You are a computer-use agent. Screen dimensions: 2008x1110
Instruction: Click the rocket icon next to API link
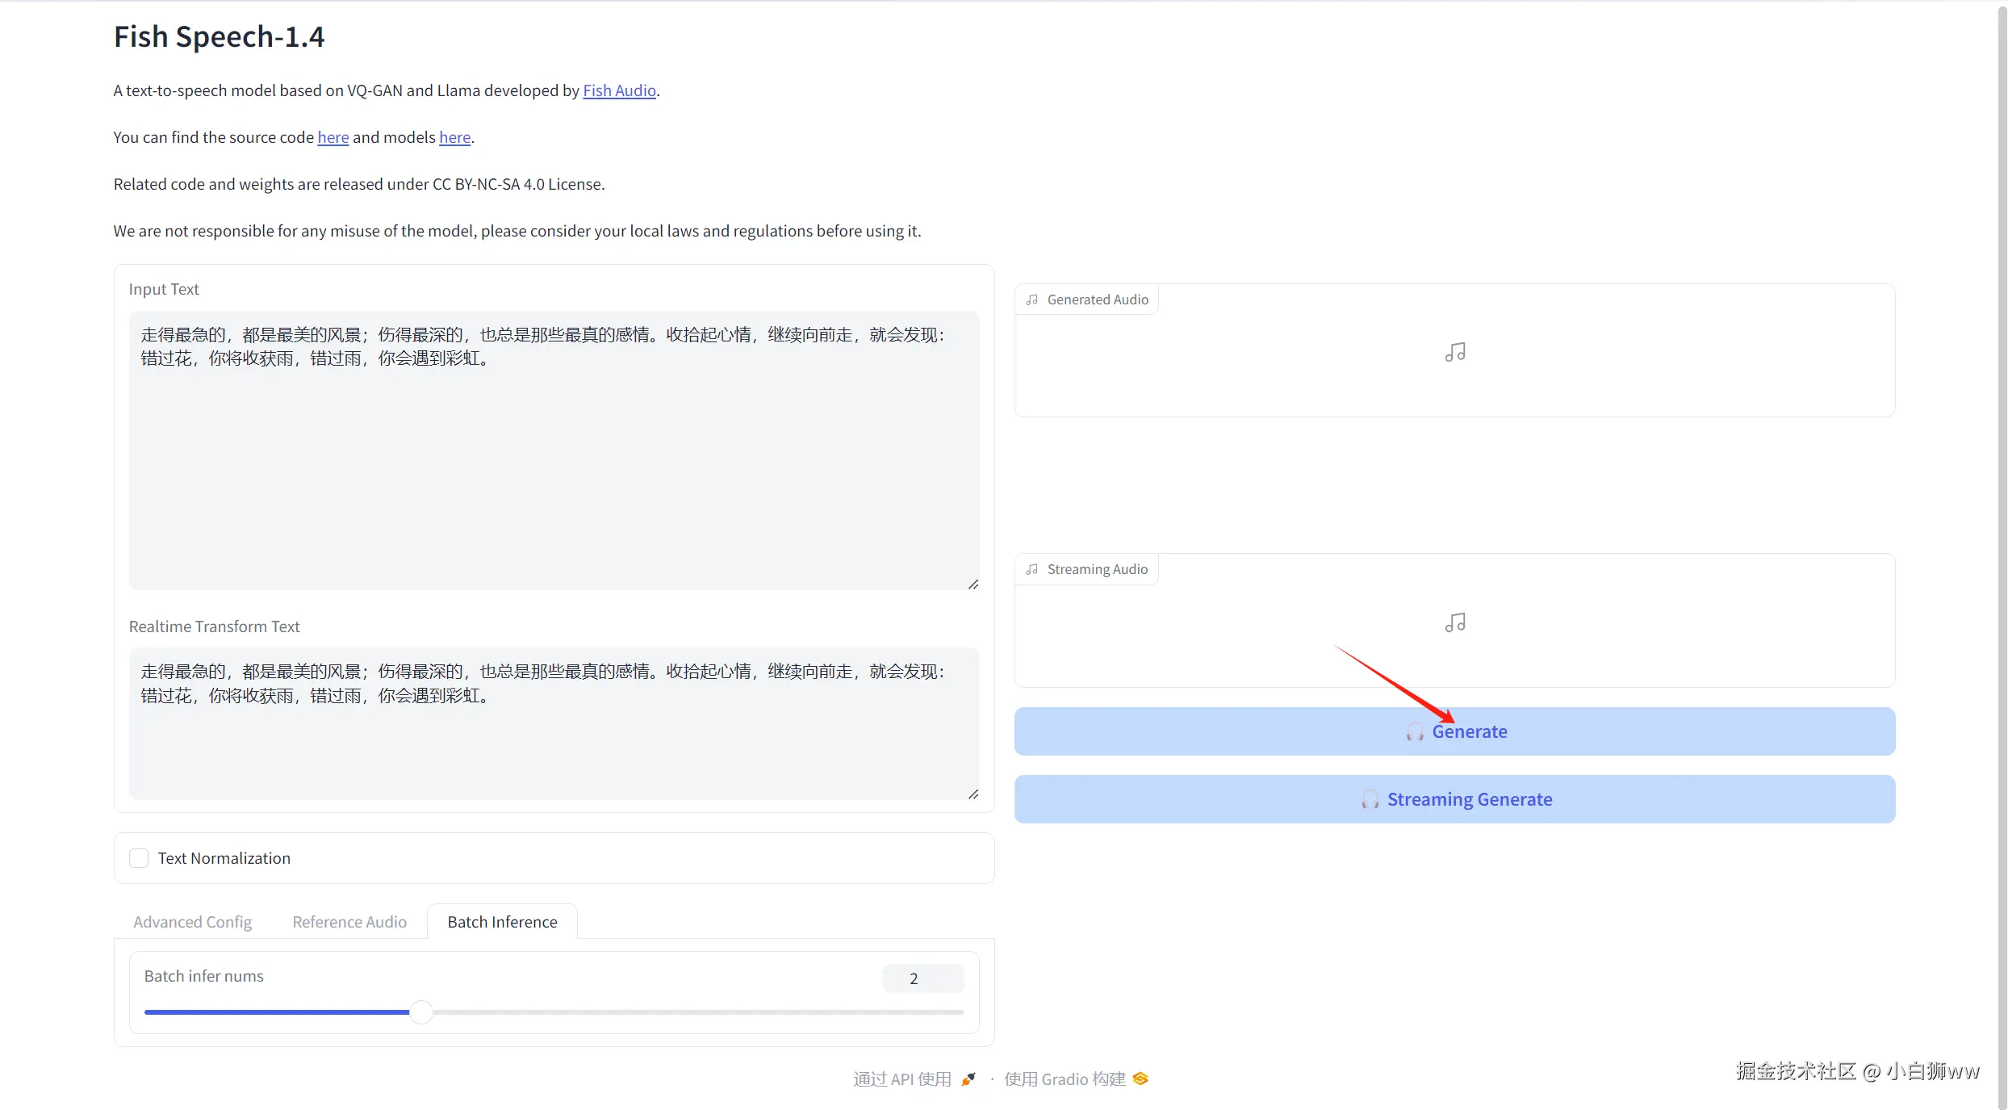(x=968, y=1079)
